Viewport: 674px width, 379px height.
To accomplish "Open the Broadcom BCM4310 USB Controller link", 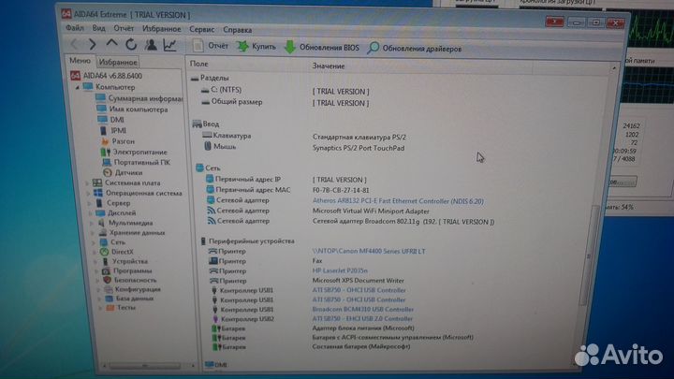I will [x=363, y=309].
